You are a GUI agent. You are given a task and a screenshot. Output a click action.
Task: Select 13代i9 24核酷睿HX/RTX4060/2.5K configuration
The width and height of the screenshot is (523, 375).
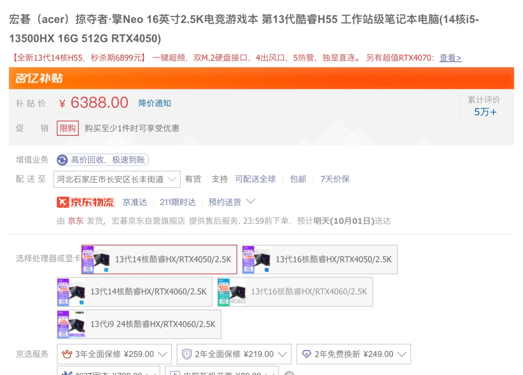[x=139, y=324]
